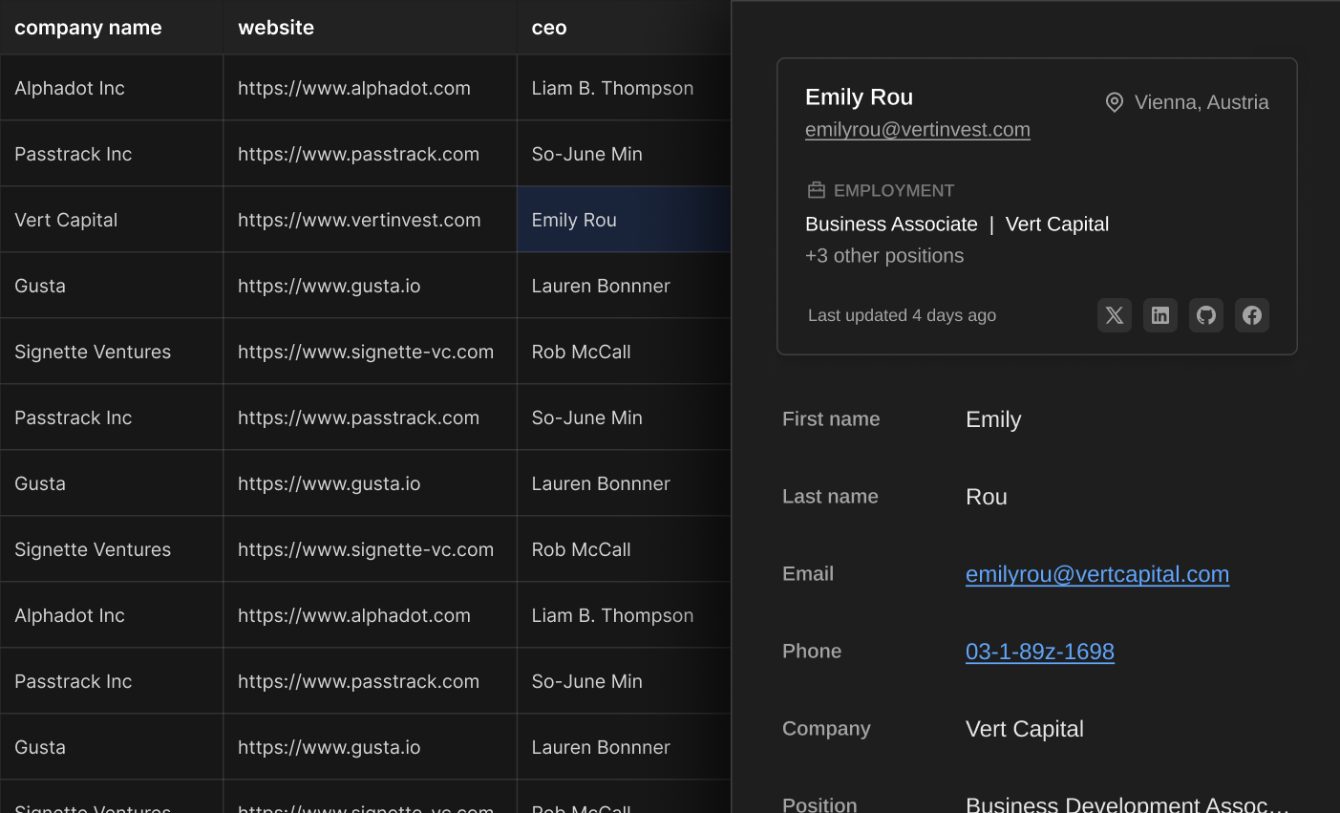Click the Last name value Rou
Image resolution: width=1340 pixels, height=813 pixels.
pos(986,497)
